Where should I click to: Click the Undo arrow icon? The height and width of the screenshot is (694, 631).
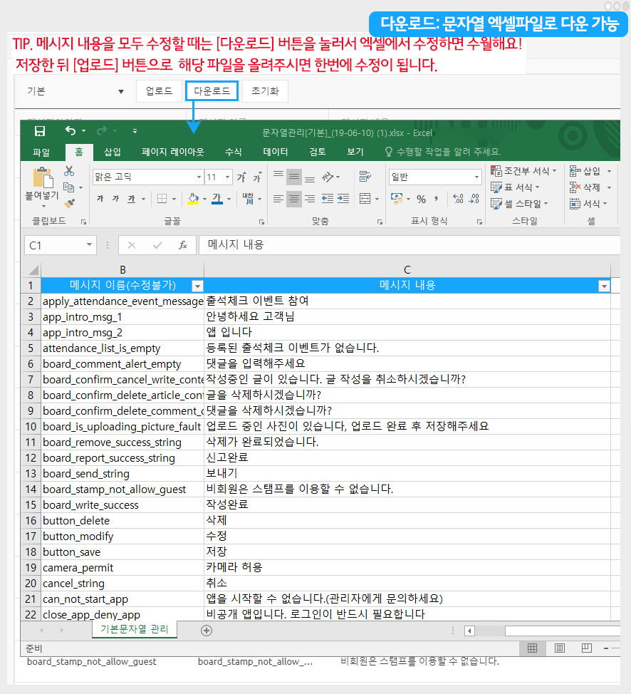[70, 131]
